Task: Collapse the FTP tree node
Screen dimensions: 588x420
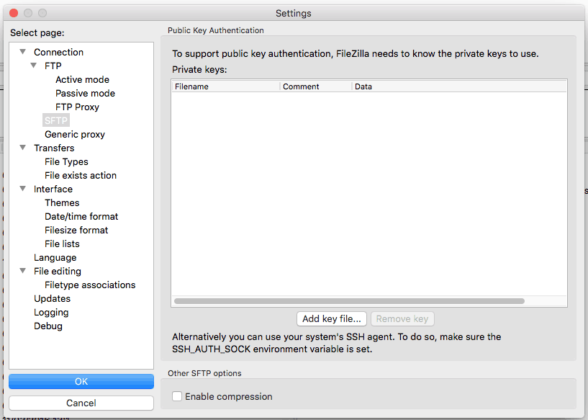Action: point(34,66)
